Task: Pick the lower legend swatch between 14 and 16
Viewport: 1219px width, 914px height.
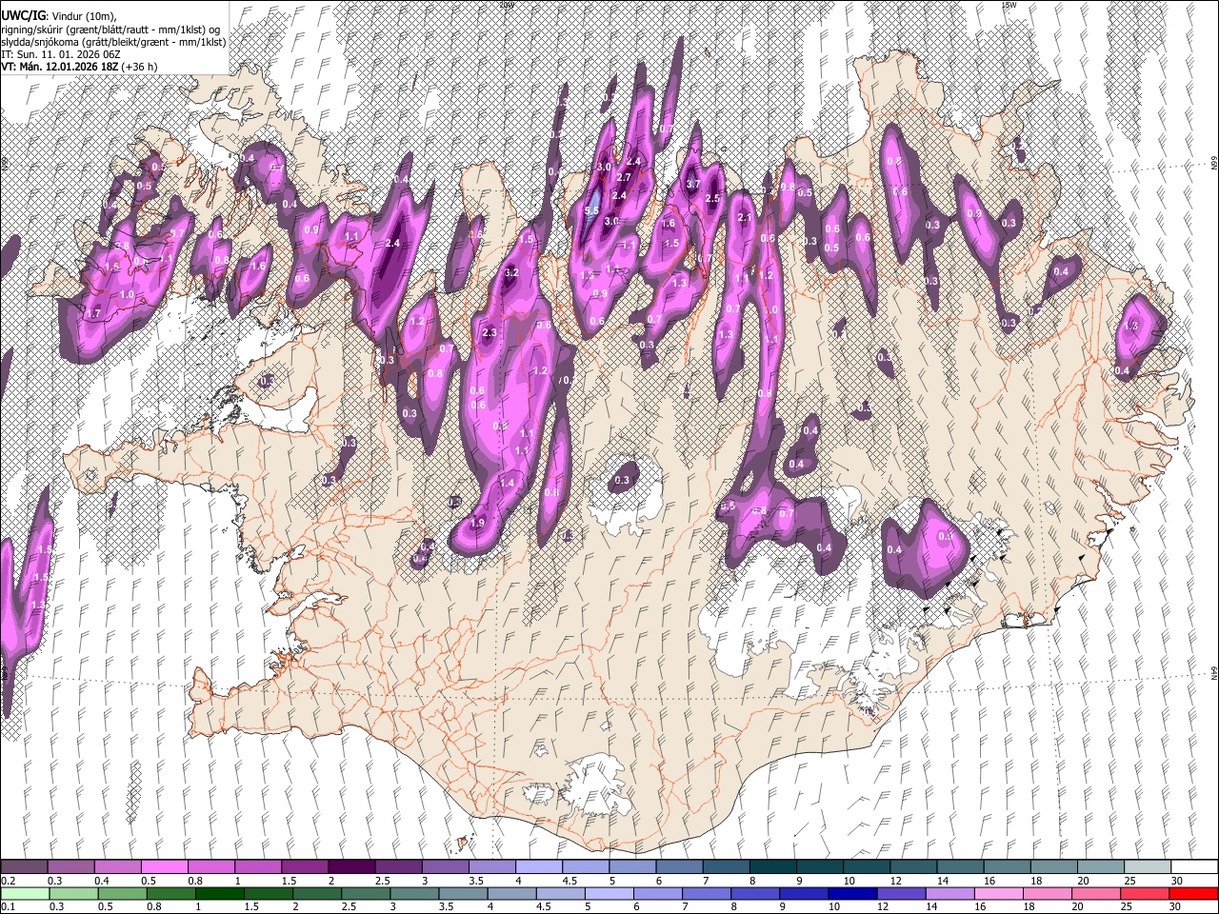Action: click(949, 893)
